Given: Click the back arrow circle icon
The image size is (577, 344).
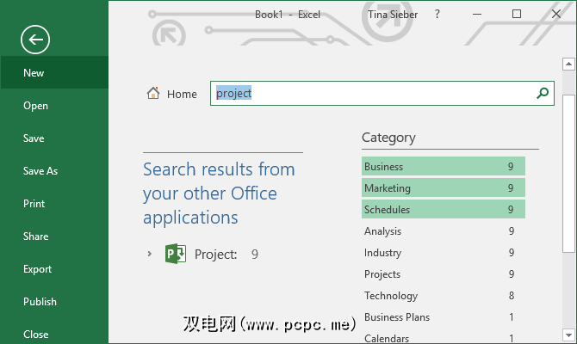Looking at the screenshot, I should coord(35,39).
